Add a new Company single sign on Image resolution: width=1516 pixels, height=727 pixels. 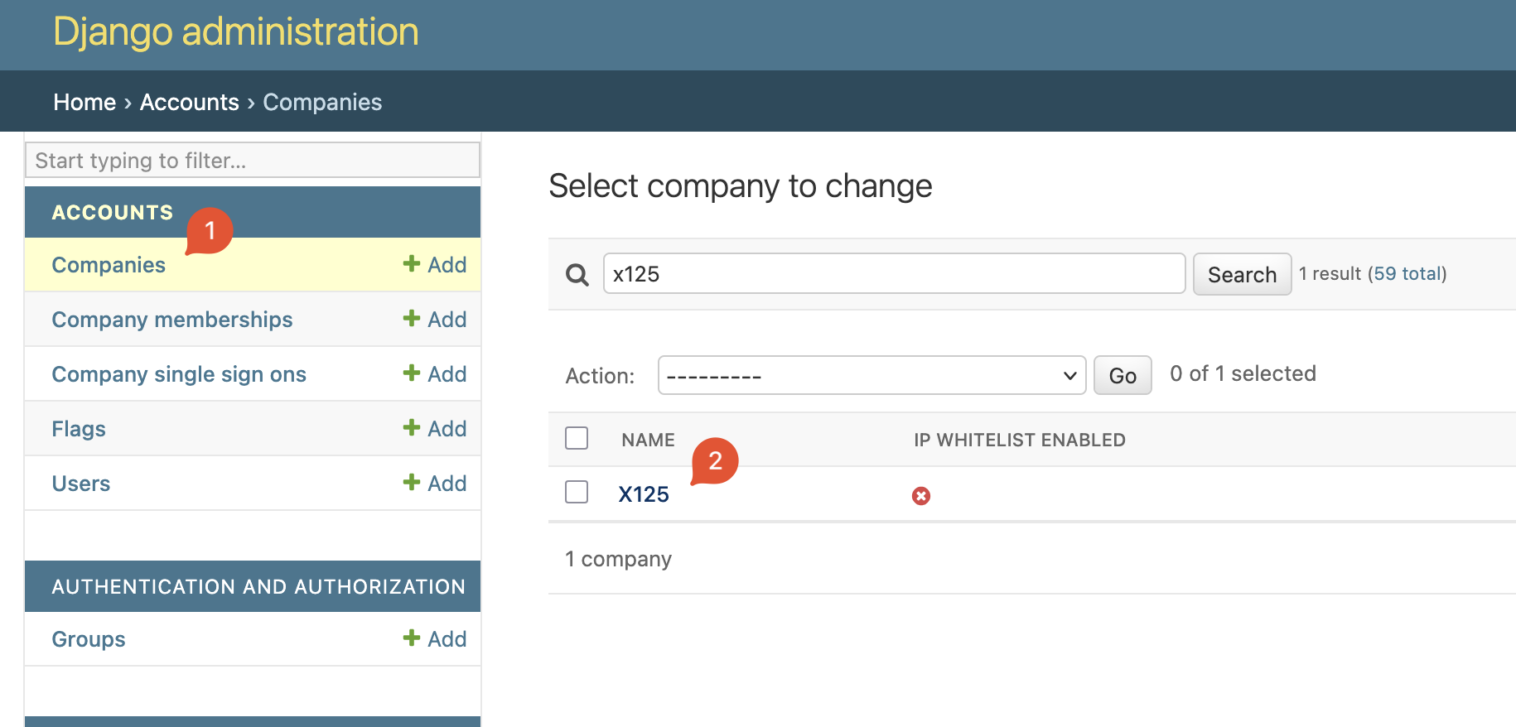434,374
